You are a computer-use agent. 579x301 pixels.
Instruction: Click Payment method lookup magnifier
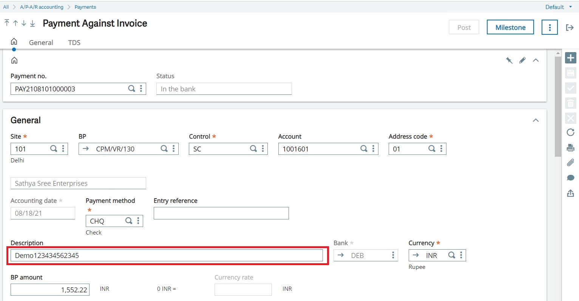[129, 221]
